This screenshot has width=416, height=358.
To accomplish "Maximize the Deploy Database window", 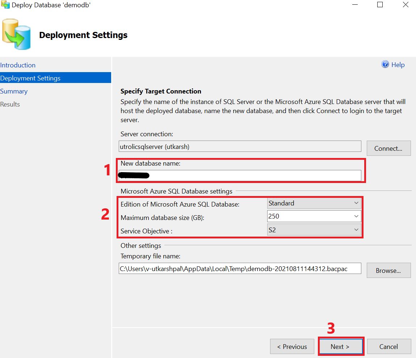I will [380, 4].
